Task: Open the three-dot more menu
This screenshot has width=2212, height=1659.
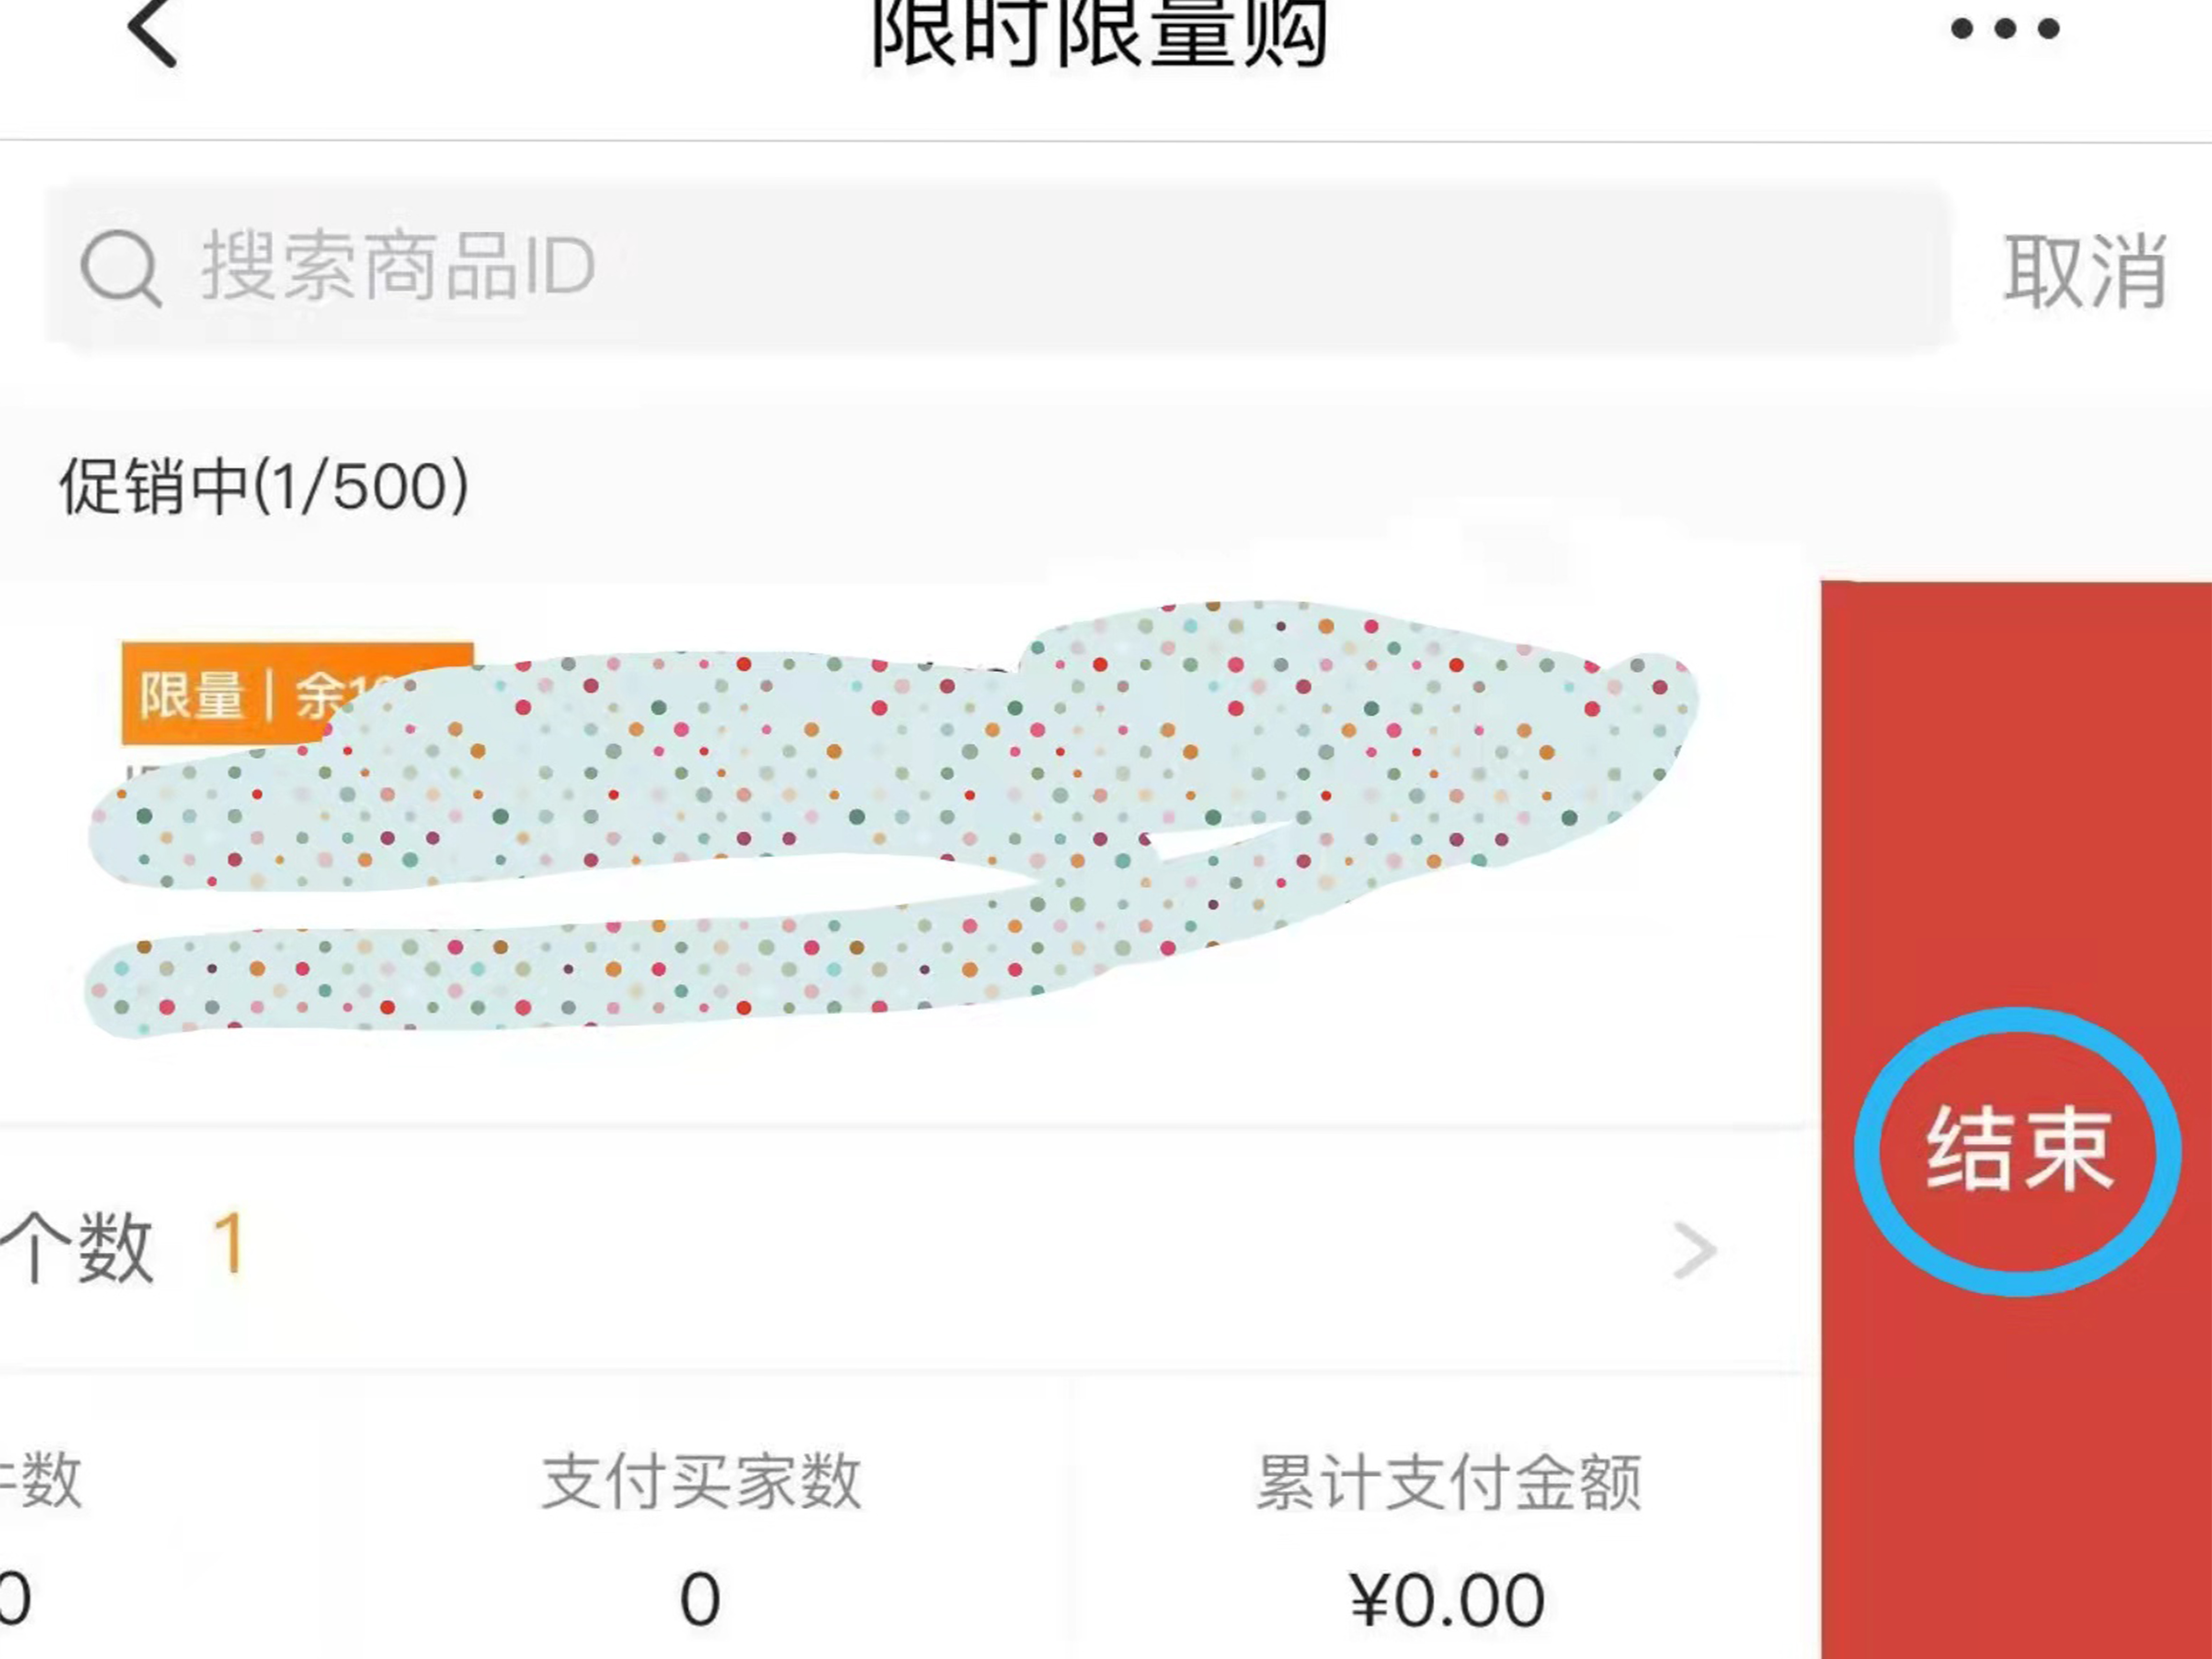Action: tap(2004, 30)
